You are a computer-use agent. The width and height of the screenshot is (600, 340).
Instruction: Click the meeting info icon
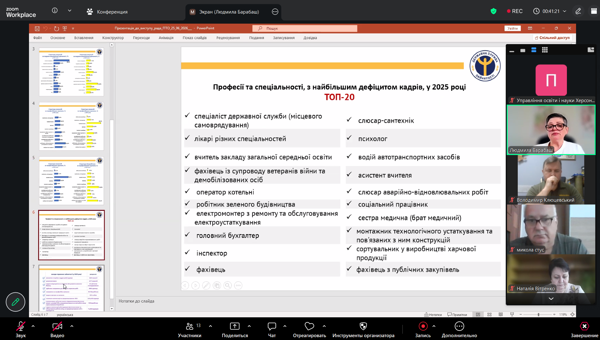55,10
